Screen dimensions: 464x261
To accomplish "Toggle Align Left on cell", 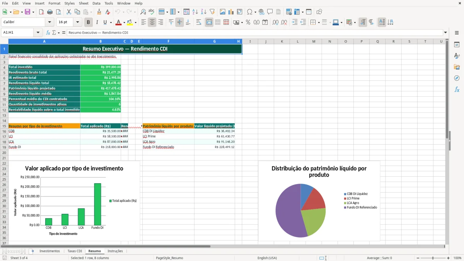I will pos(143,22).
